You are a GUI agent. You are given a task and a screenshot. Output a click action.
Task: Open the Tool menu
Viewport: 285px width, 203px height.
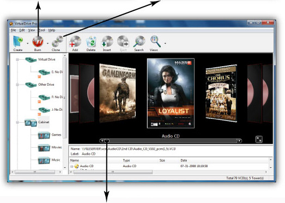[x=41, y=30]
